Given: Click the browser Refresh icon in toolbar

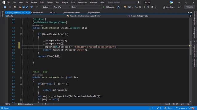Looking at the screenshot, I should coord(119,7).
